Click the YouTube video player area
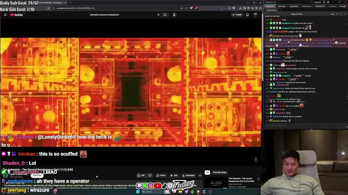 [130, 92]
